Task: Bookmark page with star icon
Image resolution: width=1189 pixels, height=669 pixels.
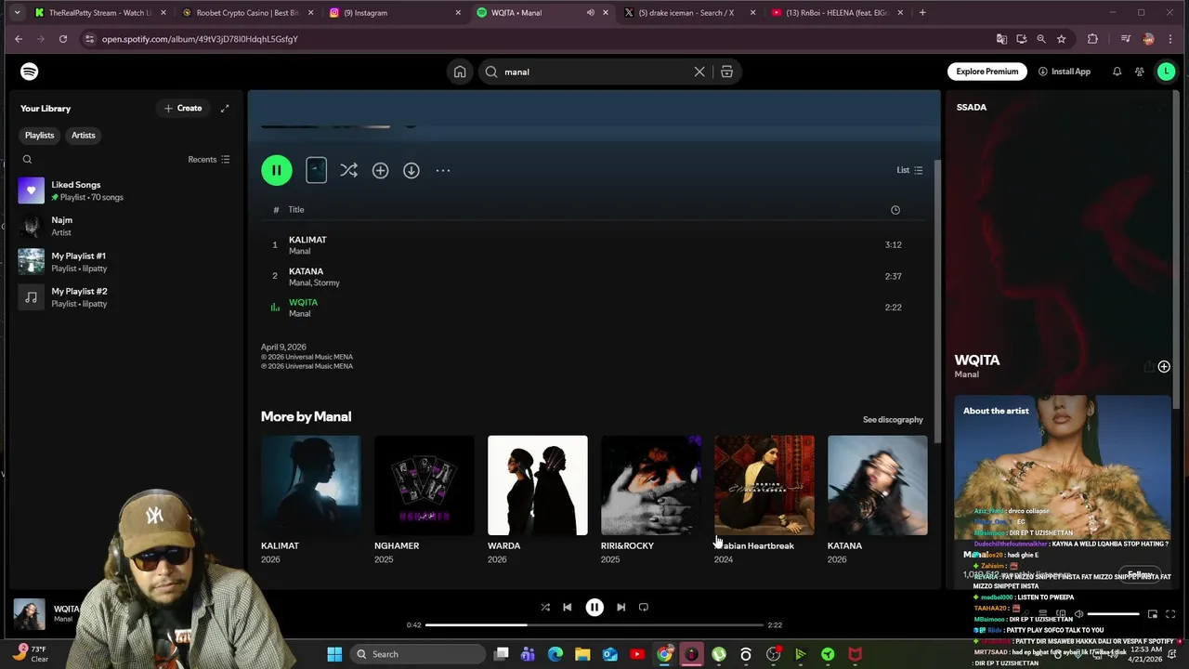Action: pos(1061,39)
